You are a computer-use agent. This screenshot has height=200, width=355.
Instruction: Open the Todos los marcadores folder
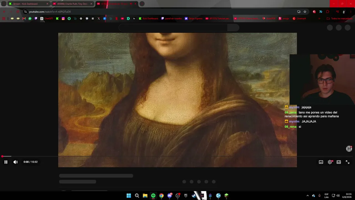339,19
